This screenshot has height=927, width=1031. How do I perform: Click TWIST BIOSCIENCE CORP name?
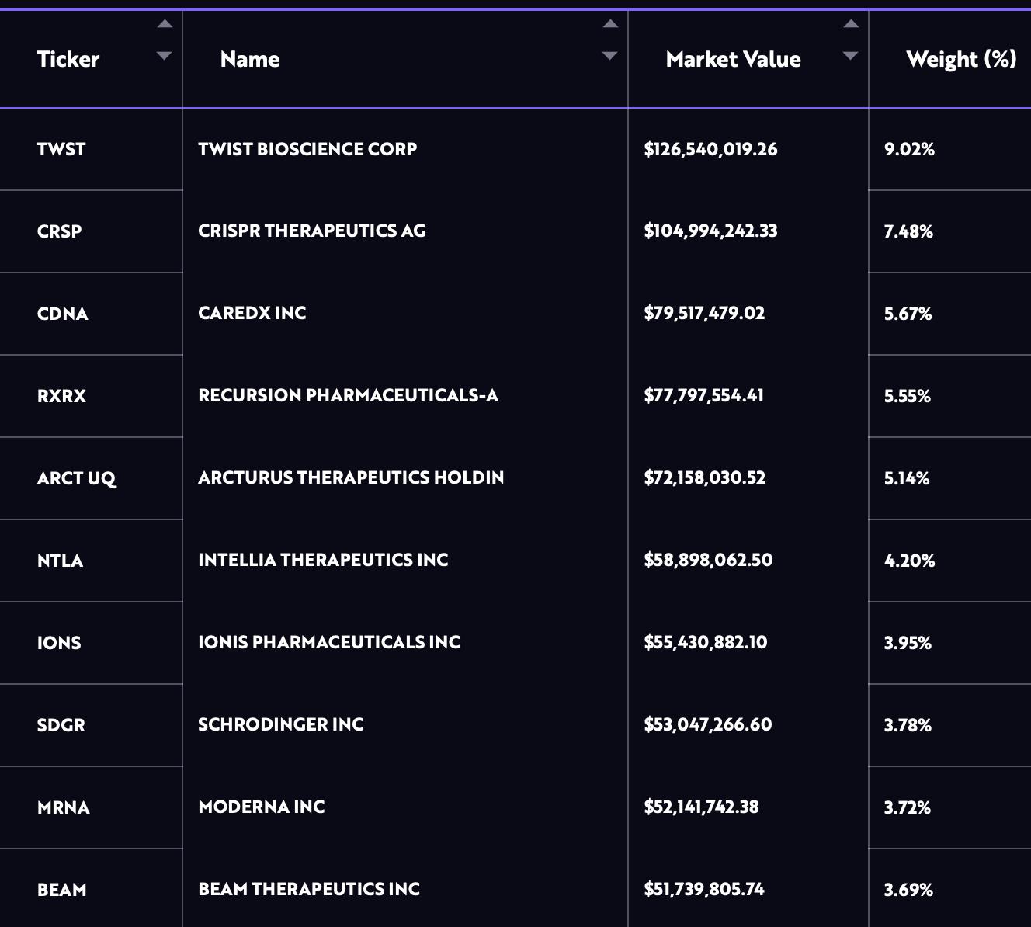pos(307,149)
